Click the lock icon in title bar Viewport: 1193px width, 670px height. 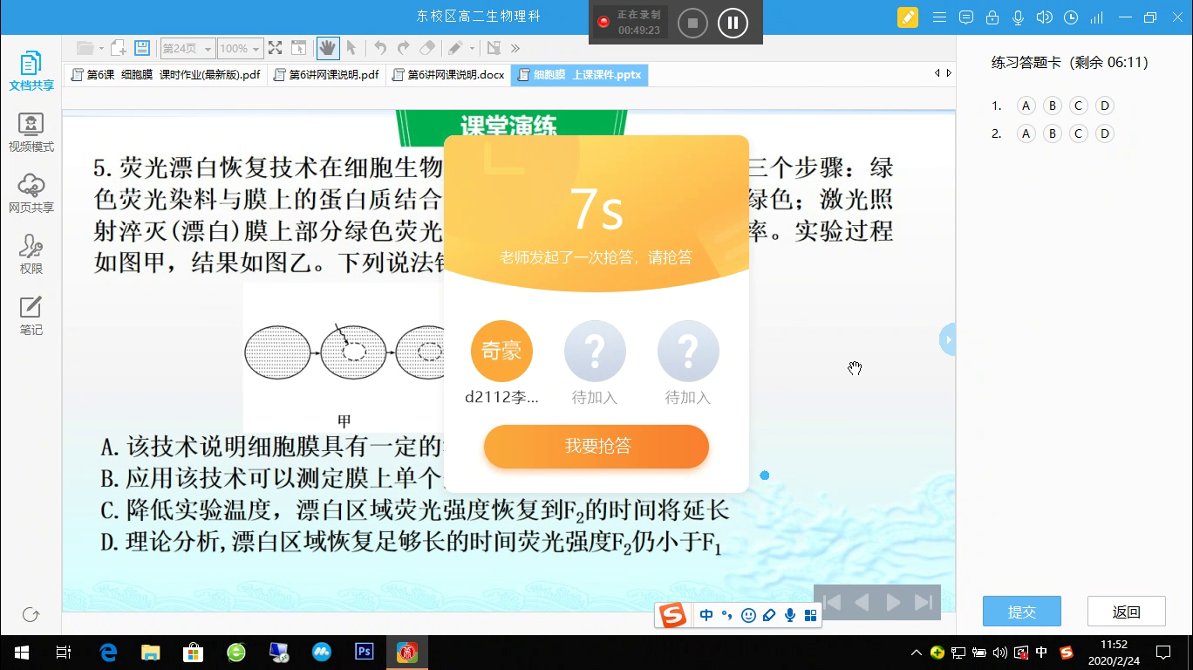coord(992,17)
